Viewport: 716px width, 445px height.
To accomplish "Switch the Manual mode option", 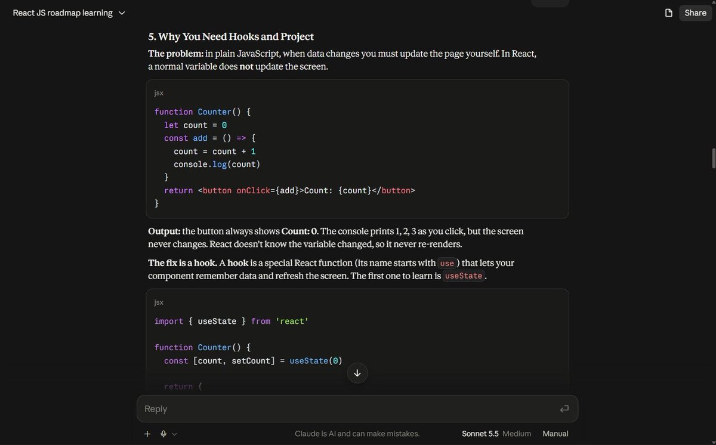I will [555, 434].
